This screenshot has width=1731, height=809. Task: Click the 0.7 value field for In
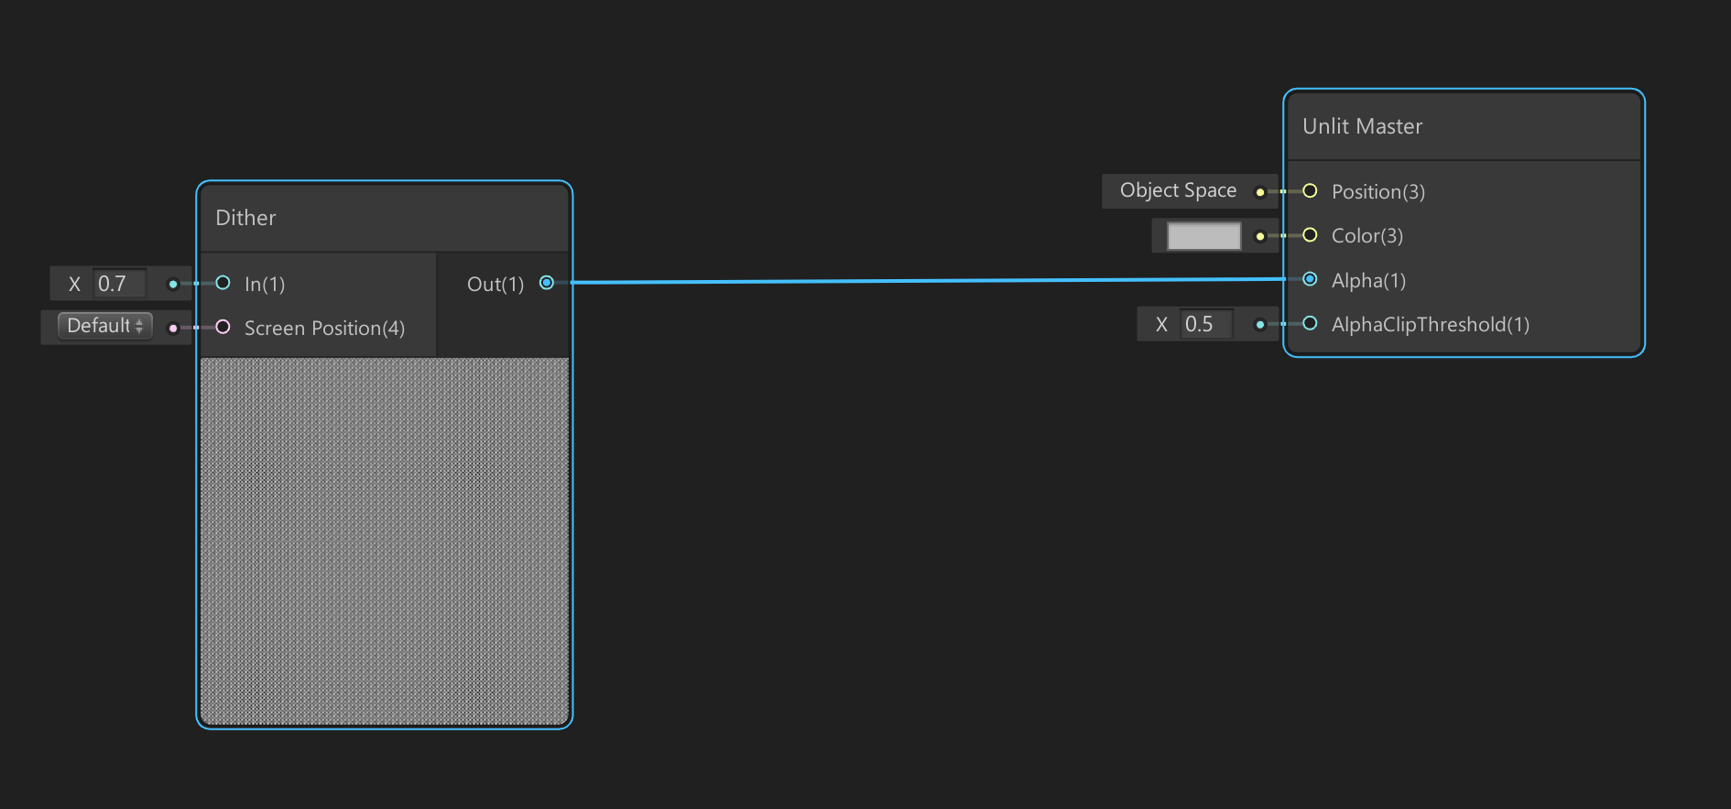coord(119,284)
